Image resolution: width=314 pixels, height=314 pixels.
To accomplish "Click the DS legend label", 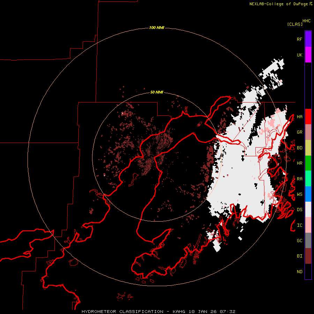I will [x=299, y=210].
